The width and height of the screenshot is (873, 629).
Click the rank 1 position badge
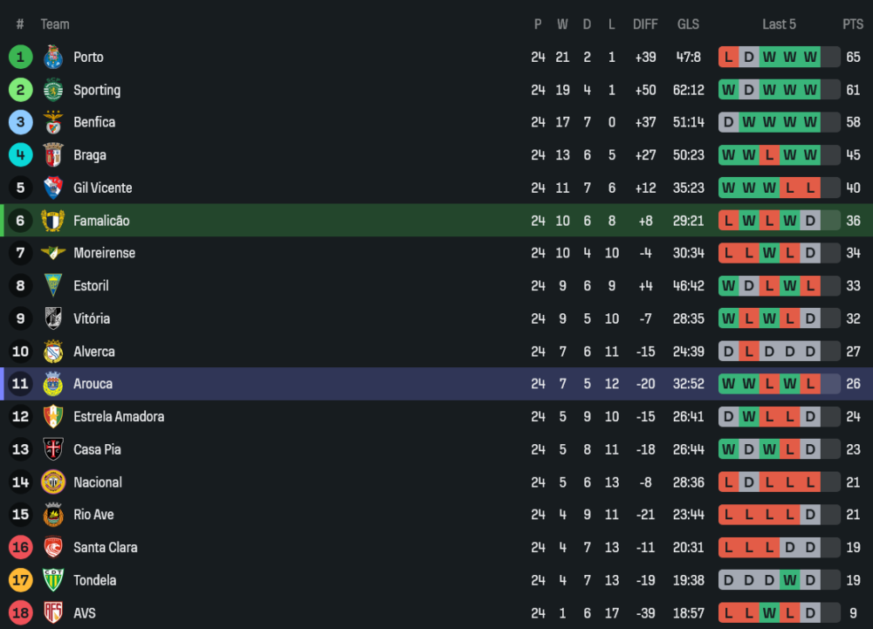pos(20,58)
